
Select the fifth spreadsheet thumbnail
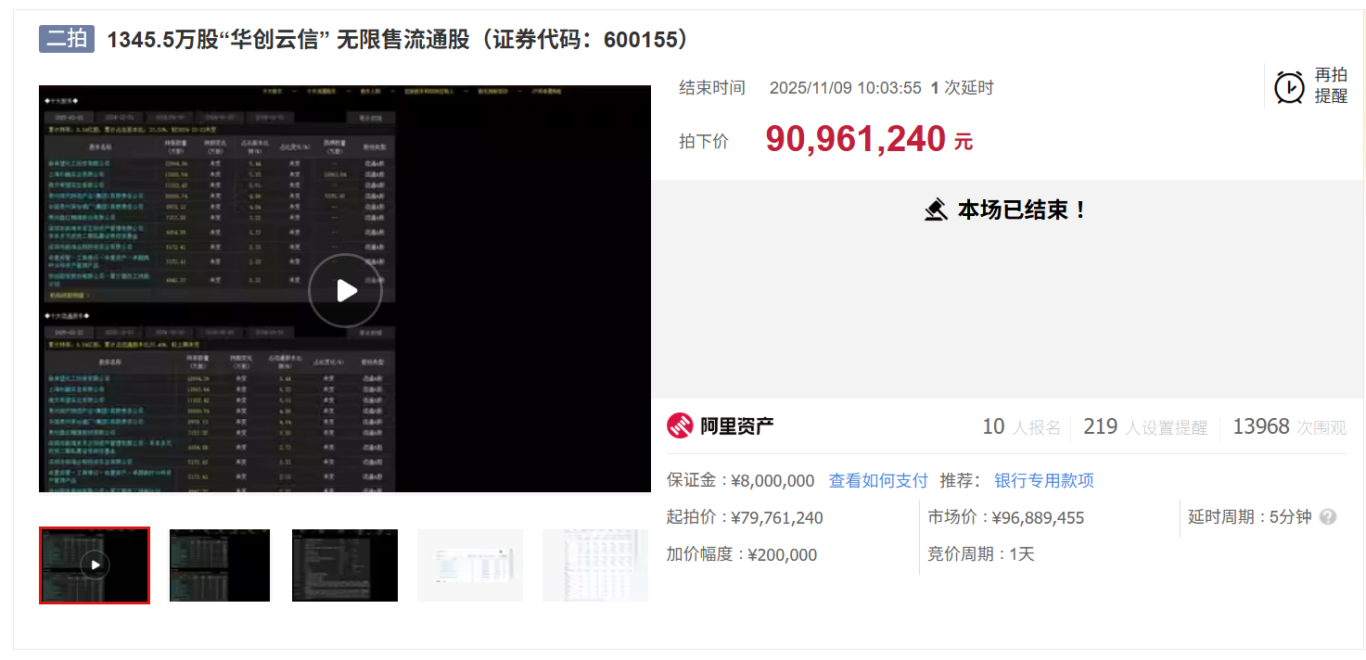coord(595,565)
